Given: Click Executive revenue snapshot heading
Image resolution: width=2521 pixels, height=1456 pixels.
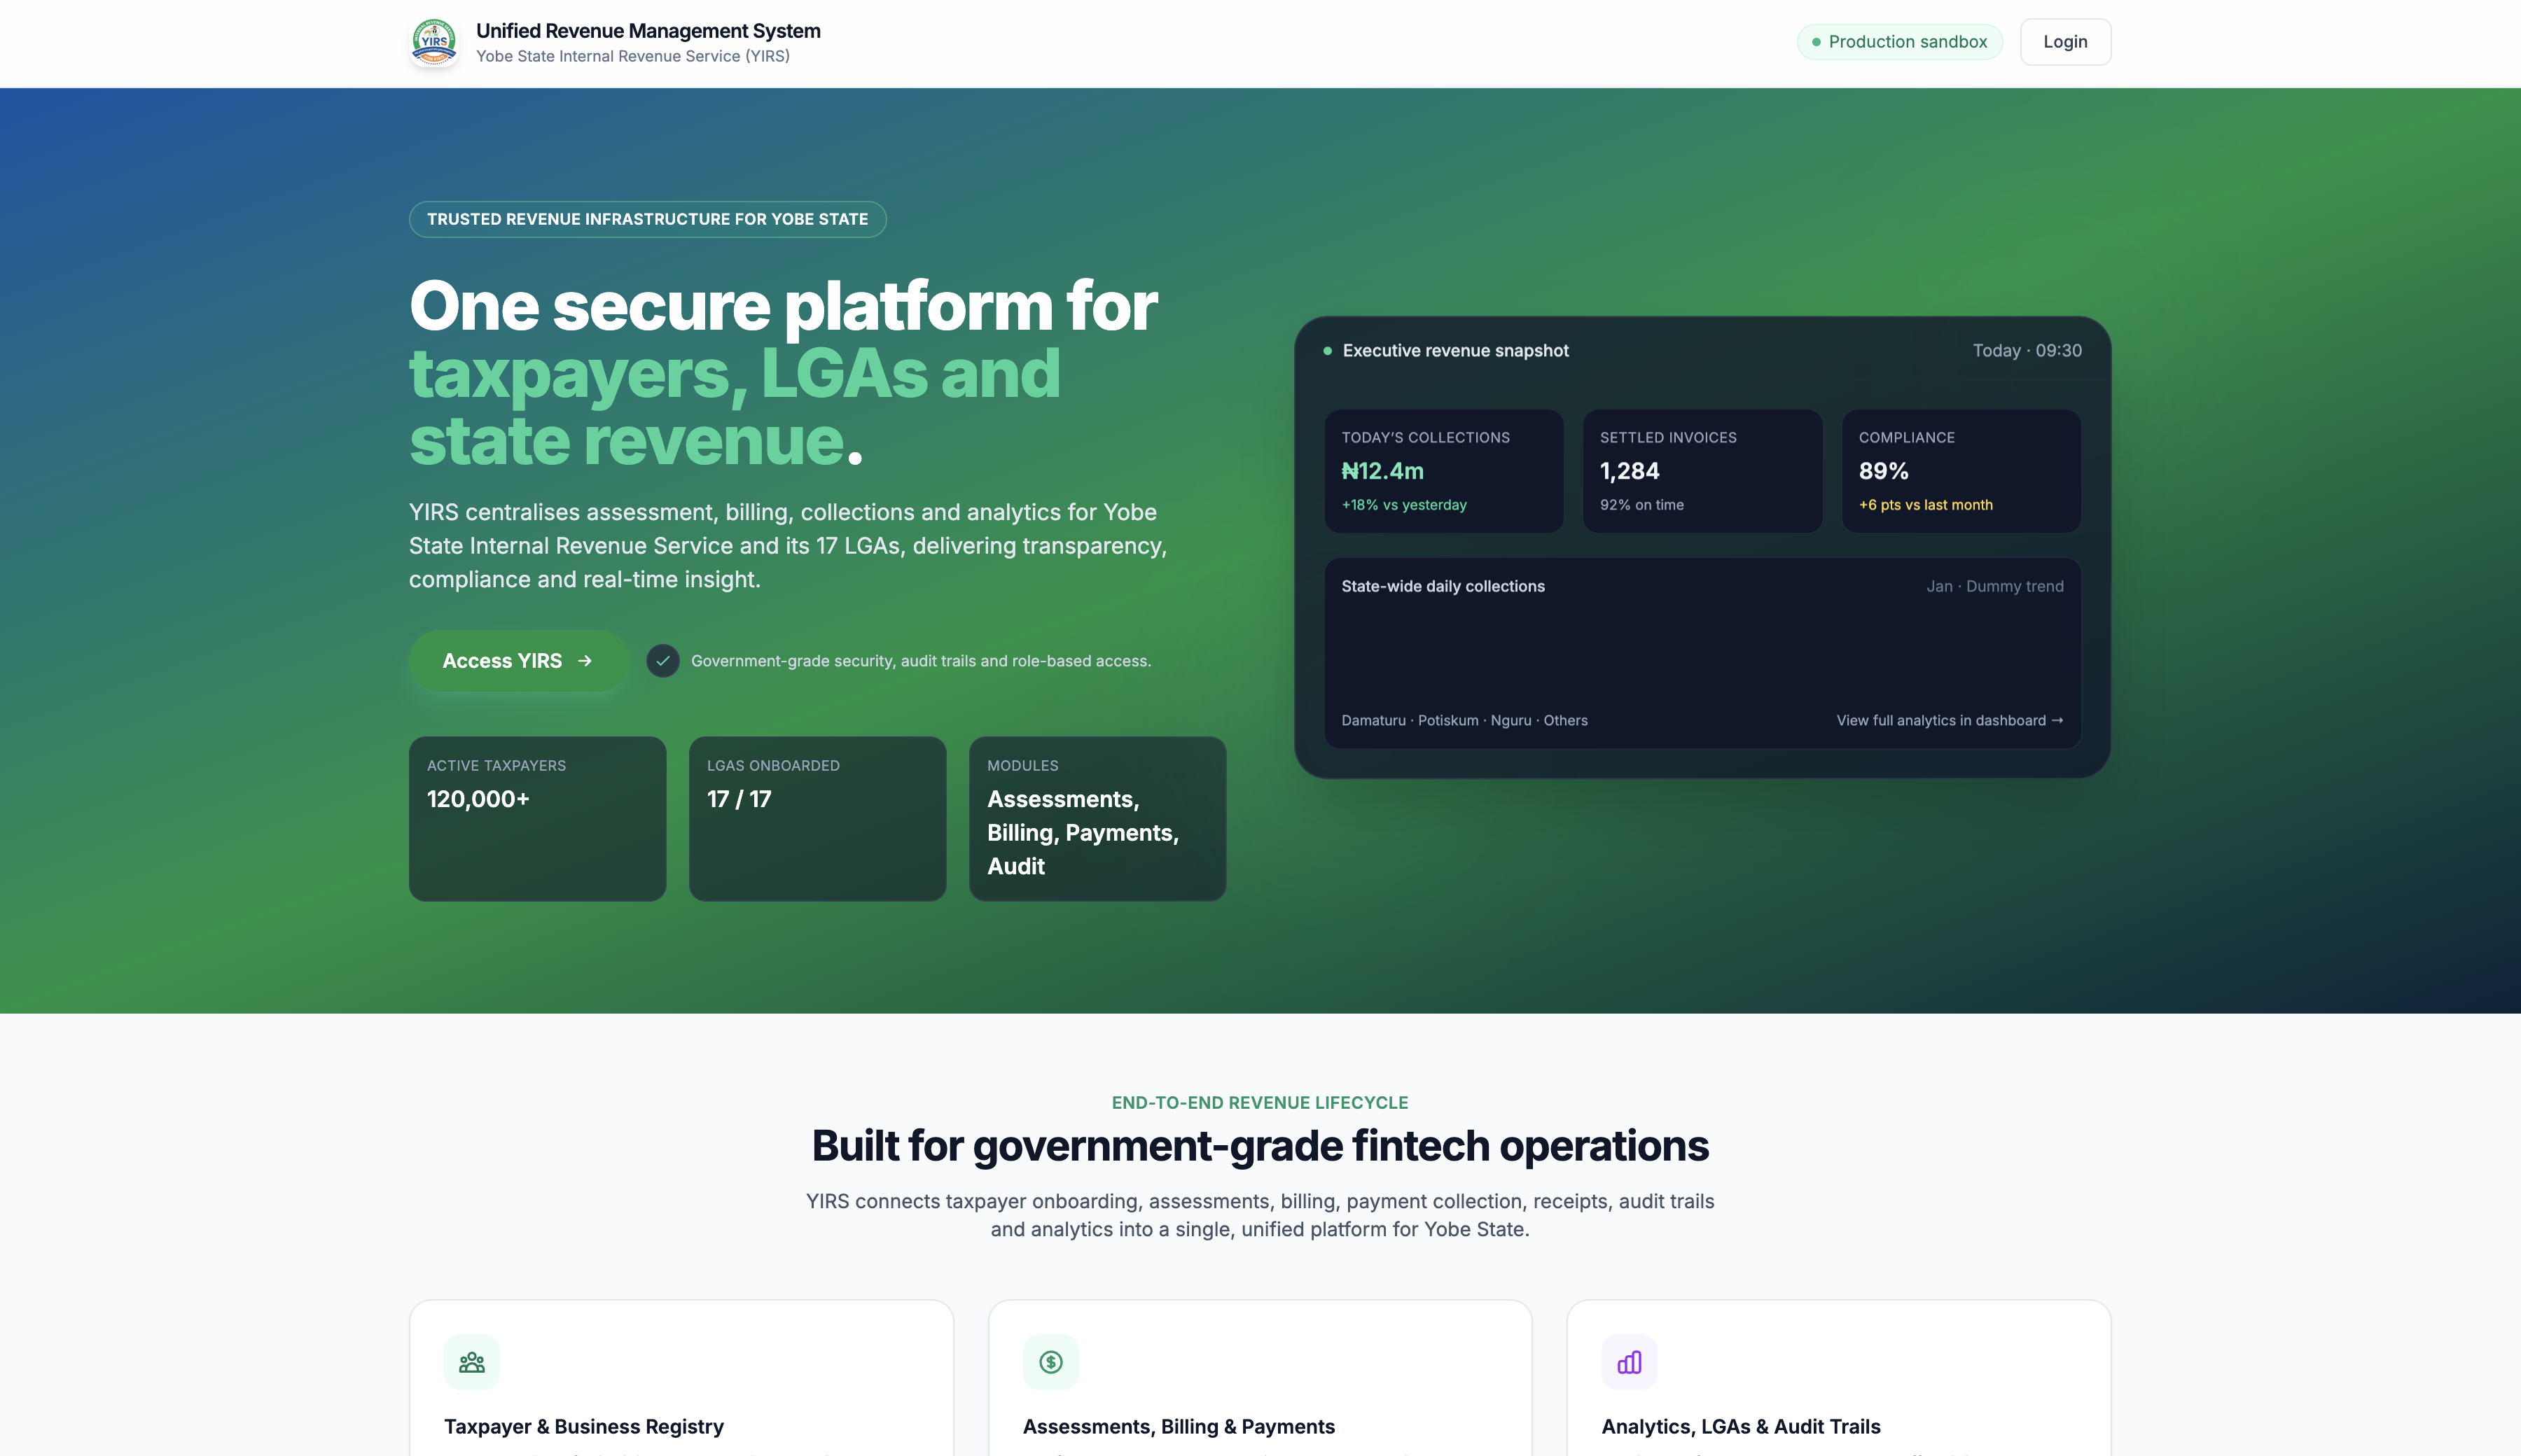Looking at the screenshot, I should pyautogui.click(x=1456, y=351).
